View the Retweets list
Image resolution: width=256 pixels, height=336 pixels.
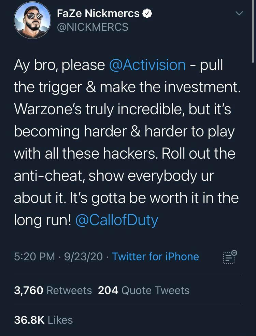[x=69, y=290]
